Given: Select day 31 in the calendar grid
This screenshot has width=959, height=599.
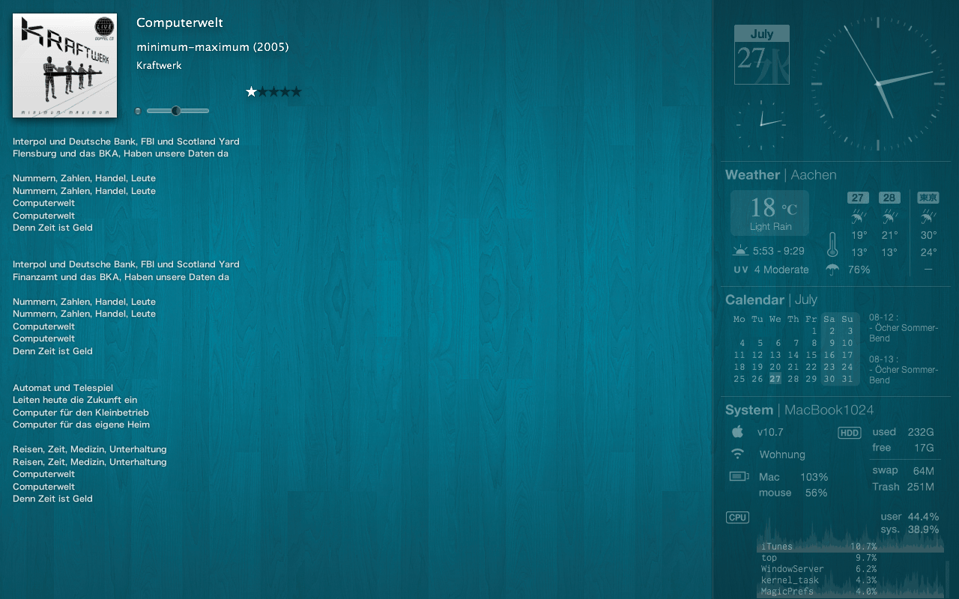Looking at the screenshot, I should point(847,379).
